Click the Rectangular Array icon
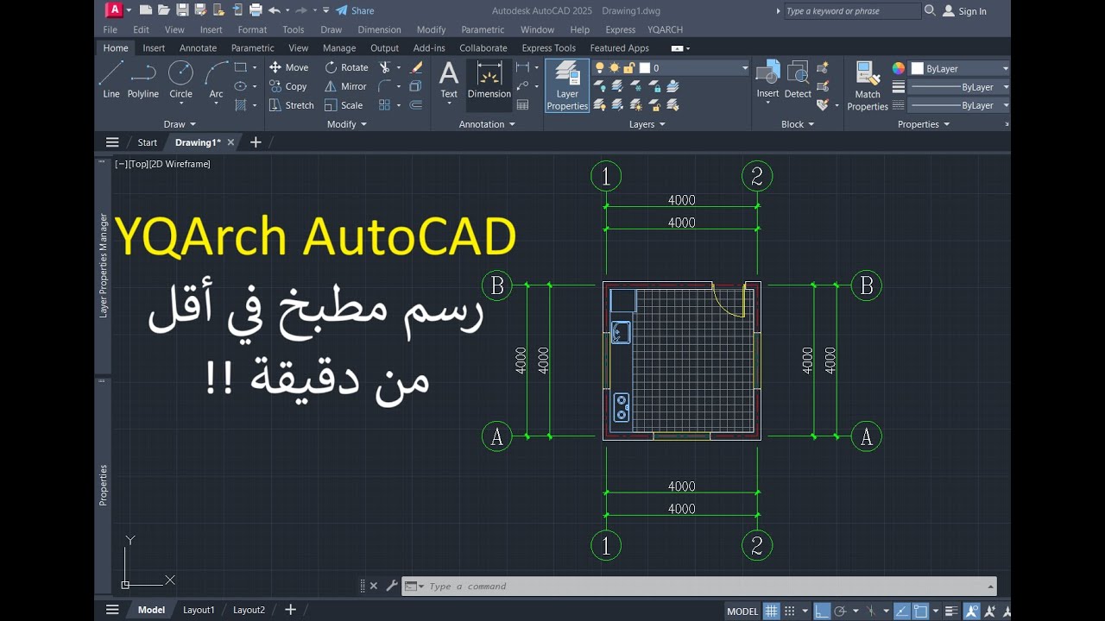The width and height of the screenshot is (1105, 621). [385, 105]
